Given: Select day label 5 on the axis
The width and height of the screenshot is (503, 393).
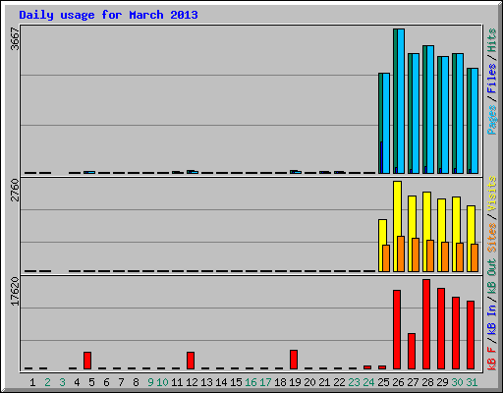Looking at the screenshot, I should coord(91,382).
